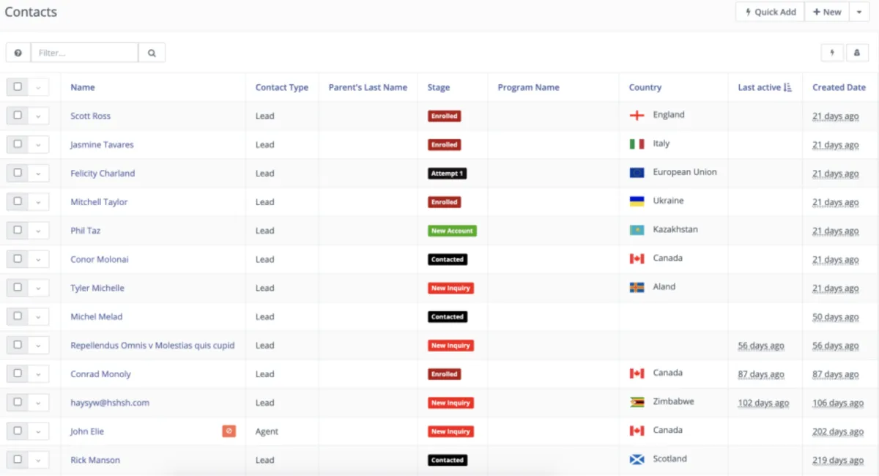
Task: Open the dropdown arrow next to New button
Action: coord(858,12)
